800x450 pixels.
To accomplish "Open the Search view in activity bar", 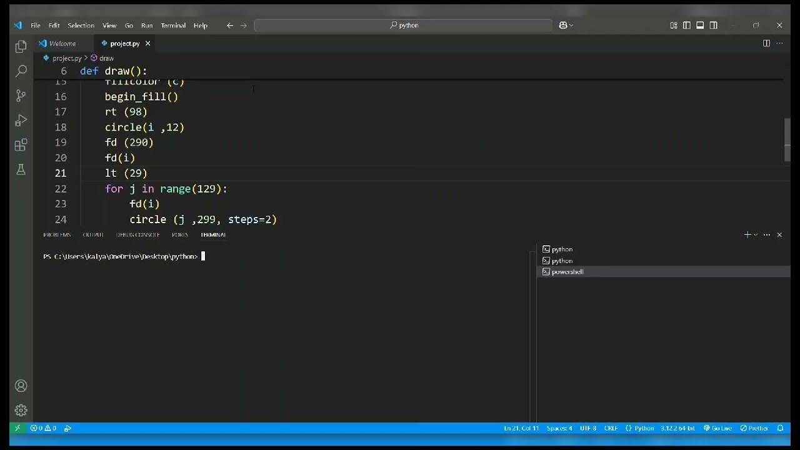I will point(21,71).
